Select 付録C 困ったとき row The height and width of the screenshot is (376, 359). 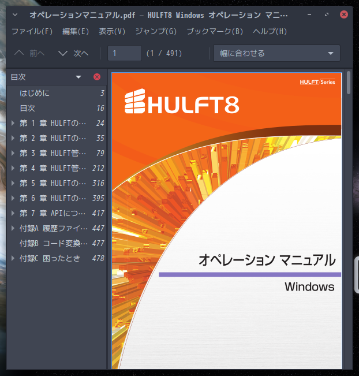tap(57, 258)
